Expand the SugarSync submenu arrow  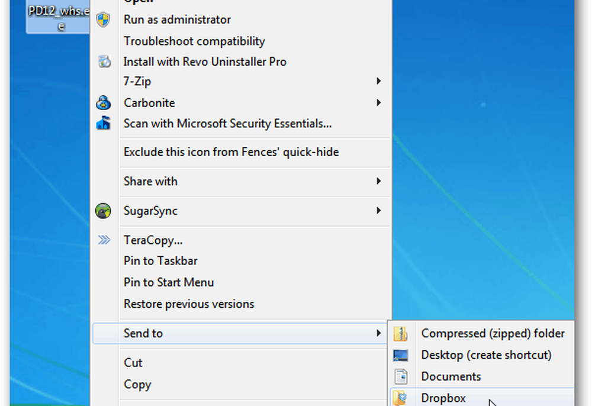[x=378, y=211]
